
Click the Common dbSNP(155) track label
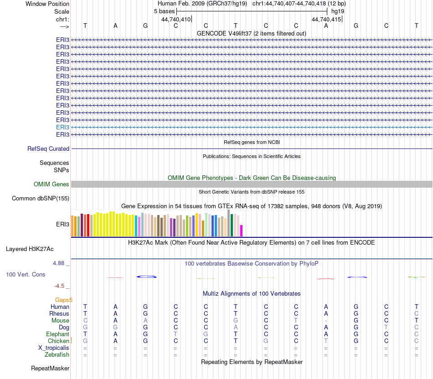40,199
